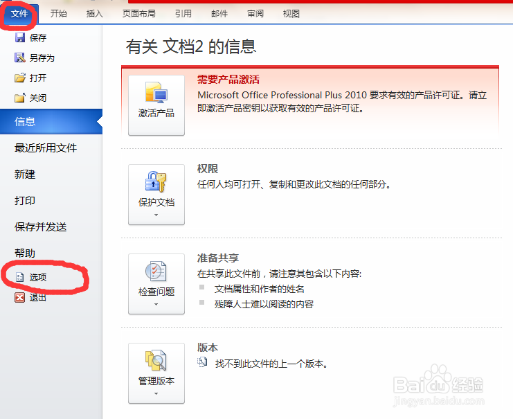Open the 文件 (File) tab
Viewport: 513px width, 419px height.
(19, 14)
